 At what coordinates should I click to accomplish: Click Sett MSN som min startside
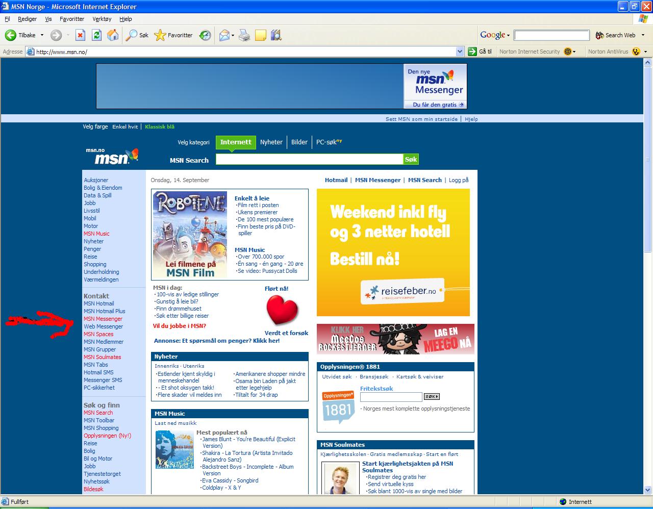pos(421,119)
